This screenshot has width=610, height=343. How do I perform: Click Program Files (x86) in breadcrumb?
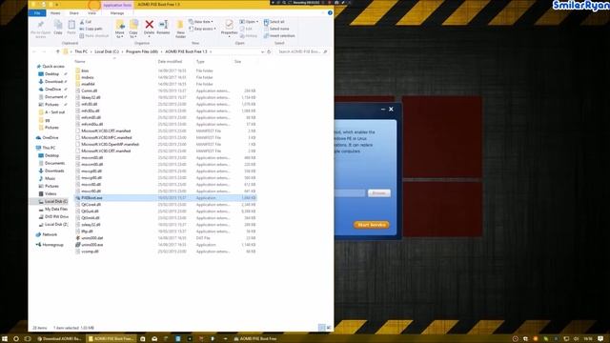coord(142,51)
